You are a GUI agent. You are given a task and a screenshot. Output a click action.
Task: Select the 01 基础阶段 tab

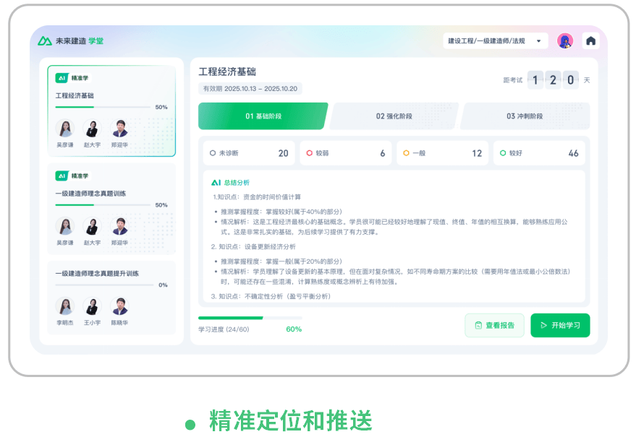[x=263, y=116]
